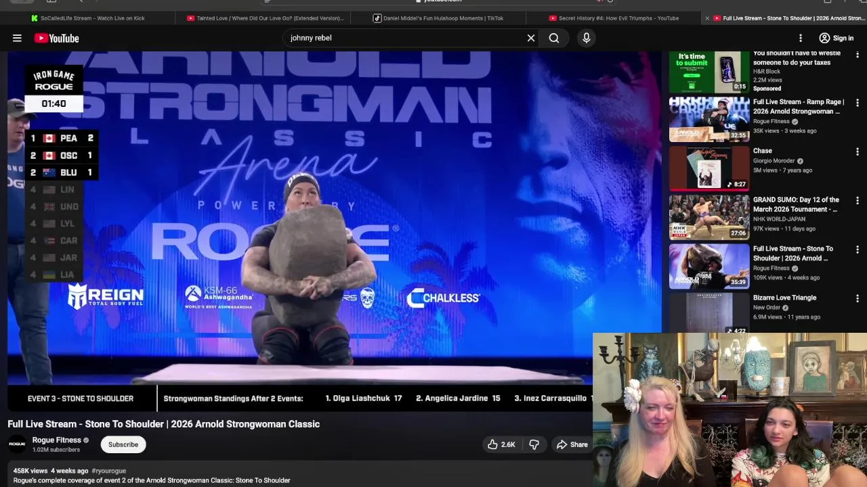The width and height of the screenshot is (867, 487).
Task: Start voice search with the microphone icon
Action: [x=587, y=38]
